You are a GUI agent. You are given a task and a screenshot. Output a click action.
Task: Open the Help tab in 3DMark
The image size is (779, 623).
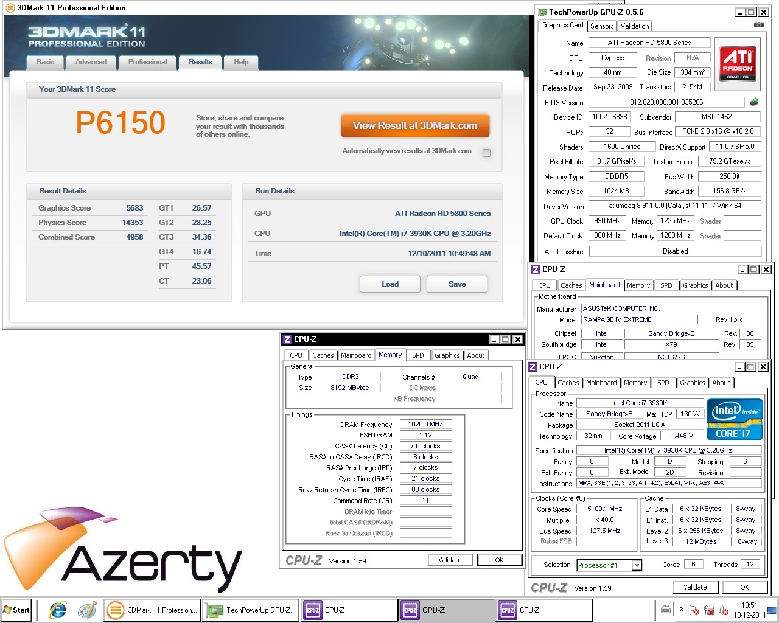point(241,62)
